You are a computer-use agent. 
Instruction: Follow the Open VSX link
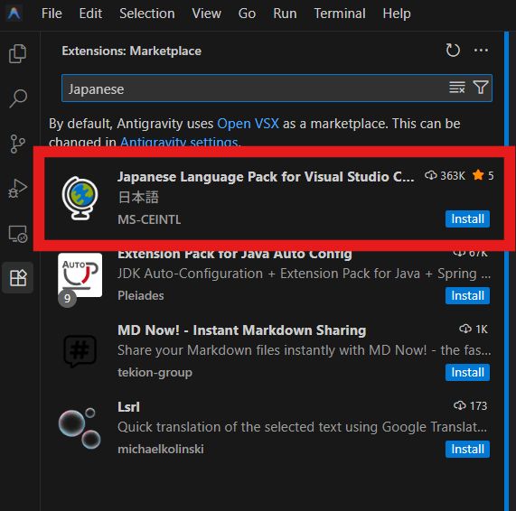pyautogui.click(x=248, y=124)
